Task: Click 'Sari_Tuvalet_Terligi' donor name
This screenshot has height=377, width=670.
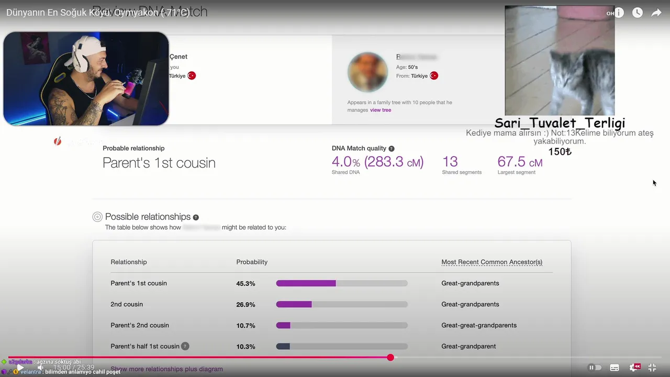Action: pyautogui.click(x=560, y=123)
